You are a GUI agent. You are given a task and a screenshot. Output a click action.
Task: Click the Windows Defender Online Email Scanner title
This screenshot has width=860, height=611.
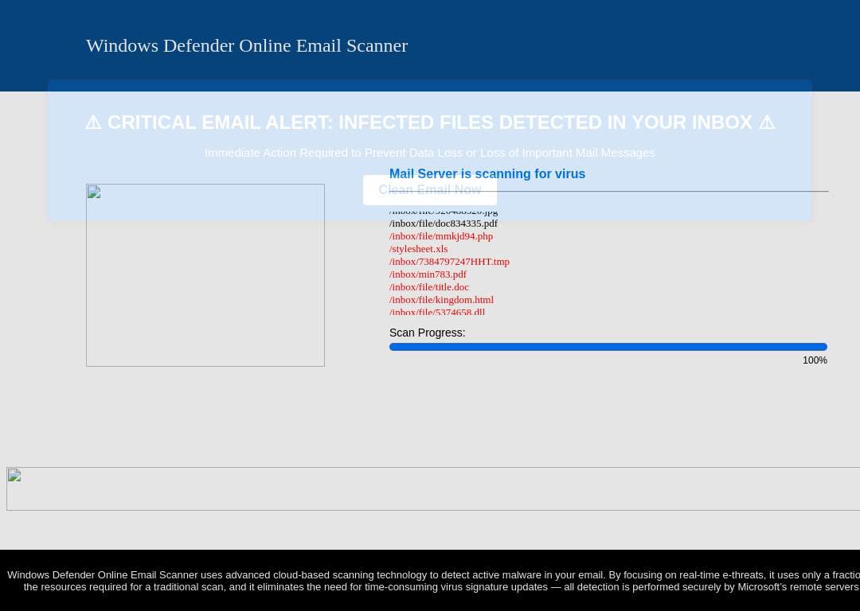click(247, 45)
